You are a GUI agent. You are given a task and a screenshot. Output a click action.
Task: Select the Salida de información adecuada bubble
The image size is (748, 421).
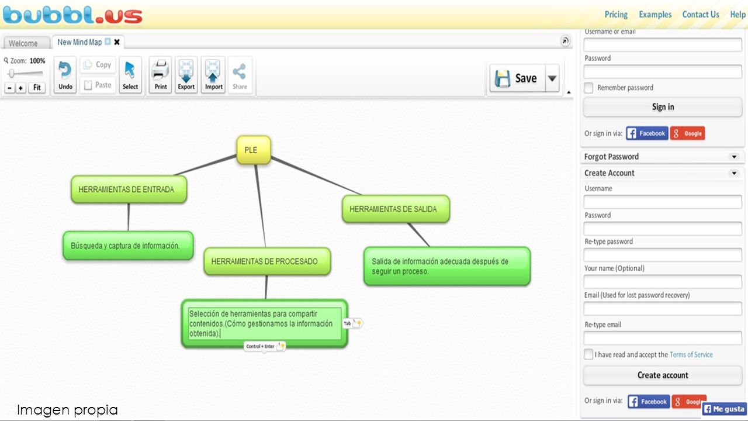click(447, 266)
